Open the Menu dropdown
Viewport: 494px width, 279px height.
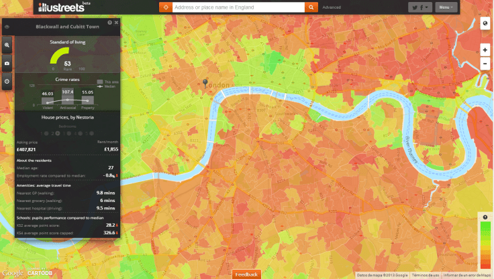(445, 7)
